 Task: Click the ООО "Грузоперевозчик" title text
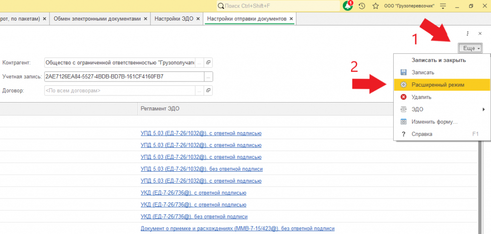tap(409, 6)
